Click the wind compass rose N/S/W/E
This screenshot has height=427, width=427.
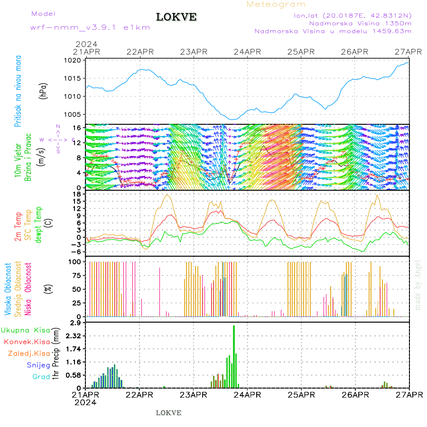pos(58,139)
